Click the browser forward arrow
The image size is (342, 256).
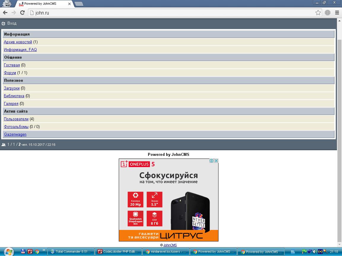tap(14, 13)
